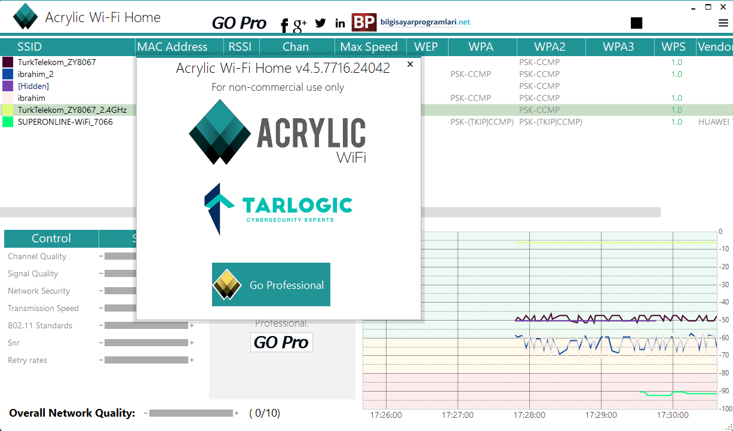Image resolution: width=733 pixels, height=431 pixels.
Task: Click the Retry rates rating bar
Action: coord(146,360)
